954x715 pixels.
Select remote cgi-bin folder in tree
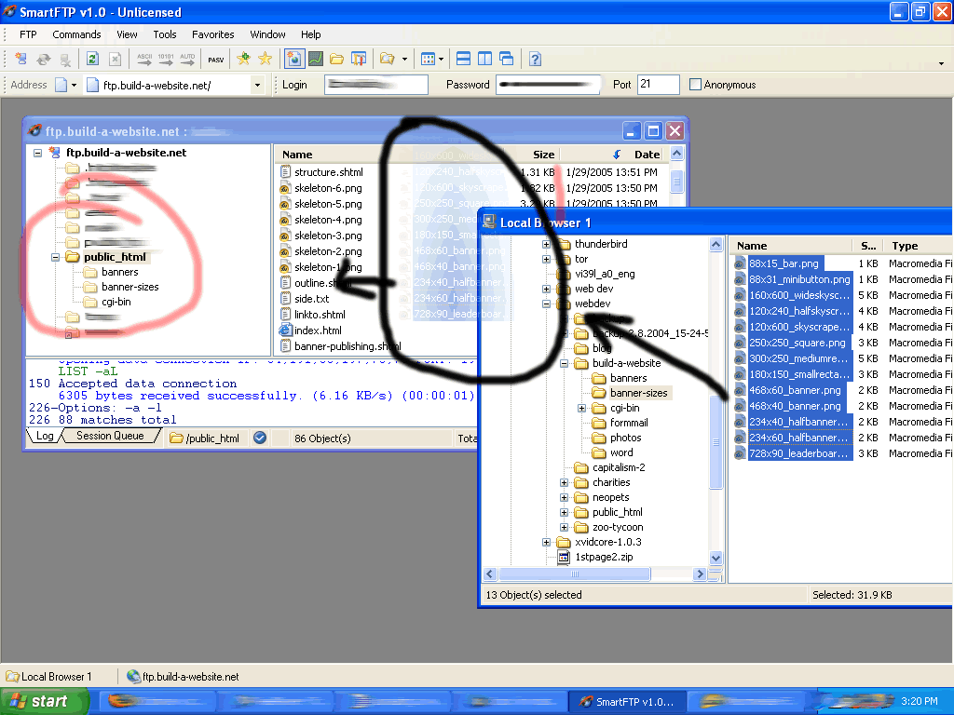(x=116, y=302)
